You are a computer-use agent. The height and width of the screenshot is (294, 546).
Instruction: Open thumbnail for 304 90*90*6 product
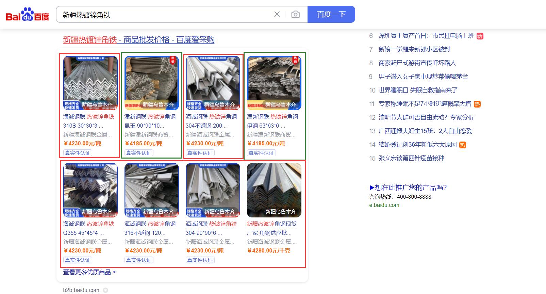point(213,190)
